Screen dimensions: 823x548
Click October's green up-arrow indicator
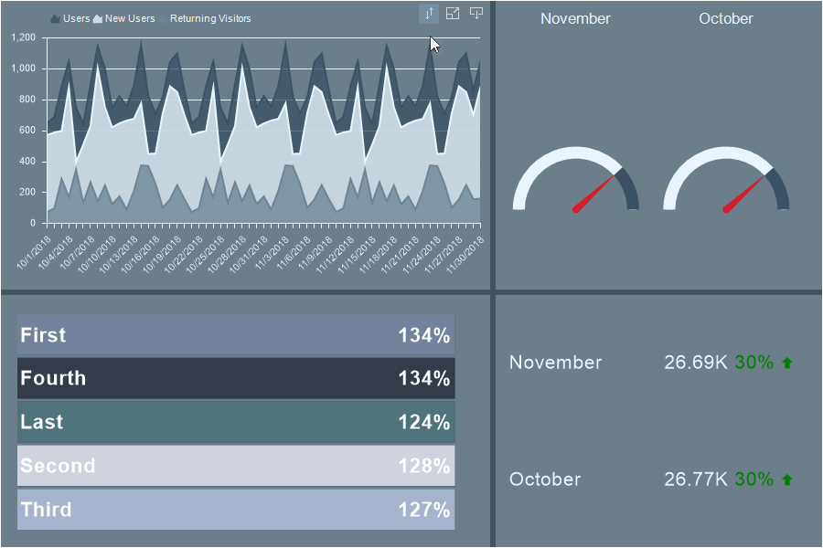point(787,480)
